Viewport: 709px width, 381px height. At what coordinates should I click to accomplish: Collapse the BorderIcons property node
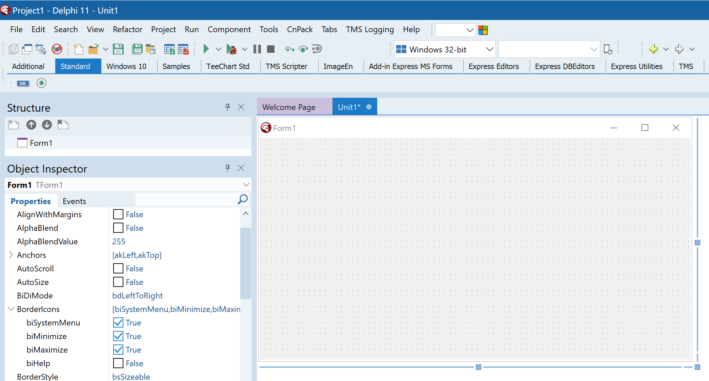pos(11,309)
